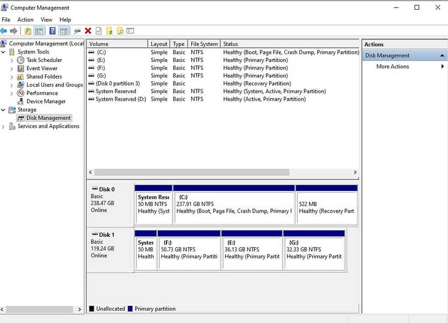The height and width of the screenshot is (323, 448).
Task: Click the System Tools icon
Action: (12, 52)
